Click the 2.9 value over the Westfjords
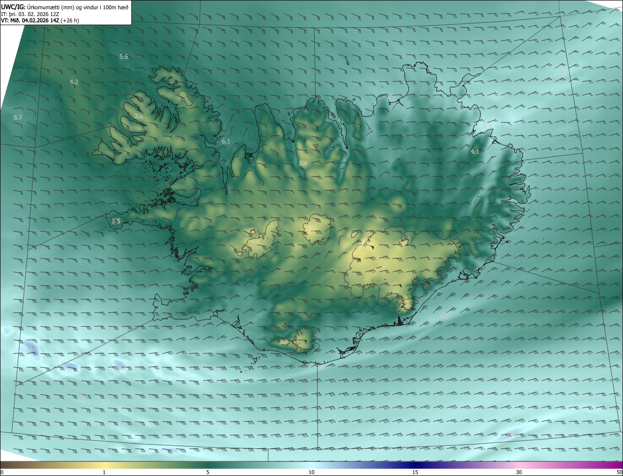 pos(139,116)
